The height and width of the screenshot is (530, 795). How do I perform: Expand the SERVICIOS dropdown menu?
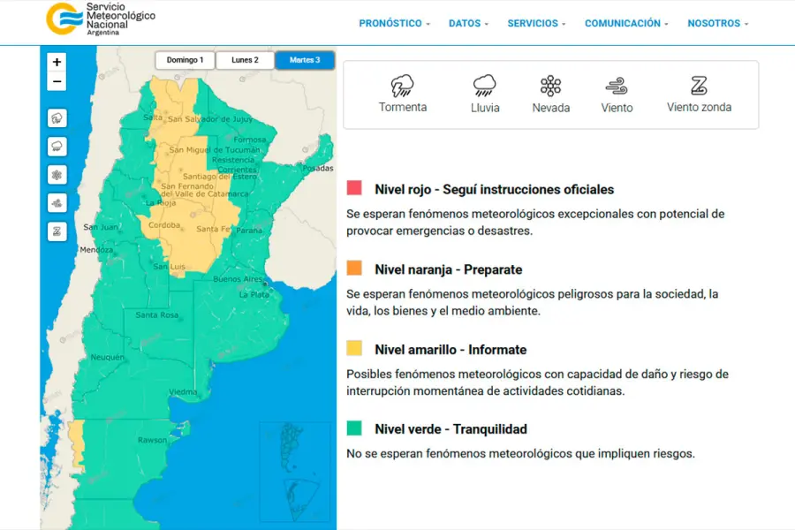coord(536,24)
